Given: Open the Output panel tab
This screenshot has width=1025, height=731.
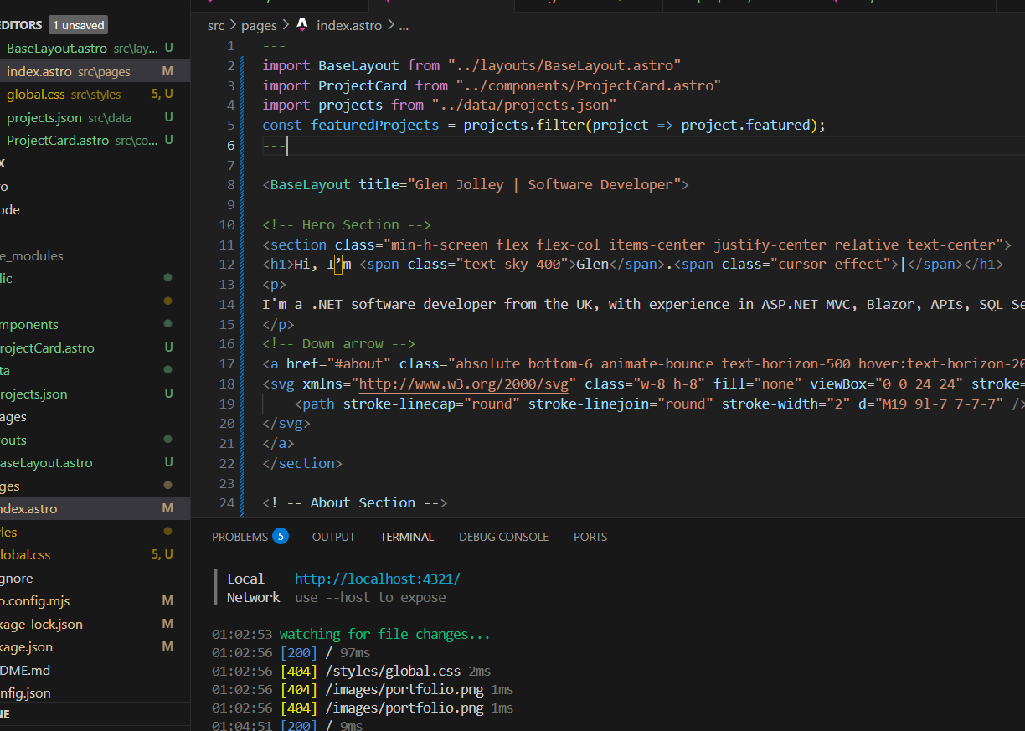Looking at the screenshot, I should [333, 537].
